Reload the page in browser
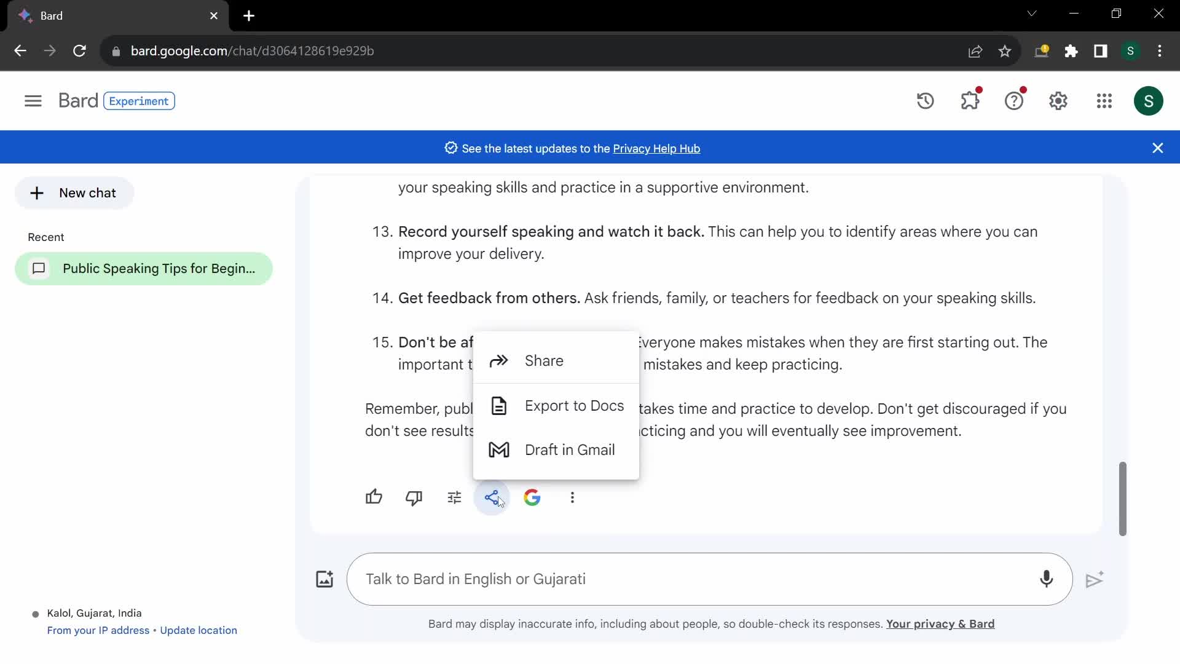 [79, 51]
